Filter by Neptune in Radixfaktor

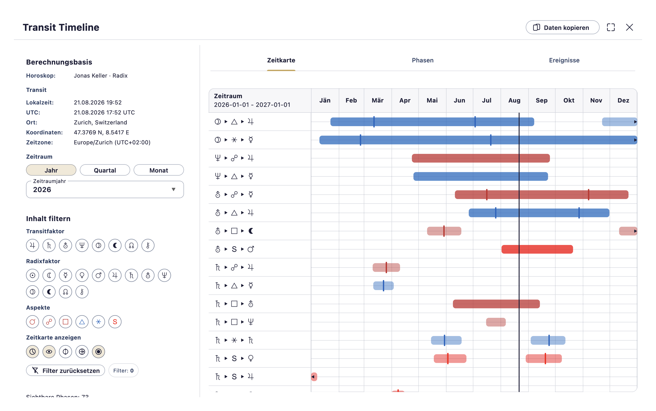165,275
